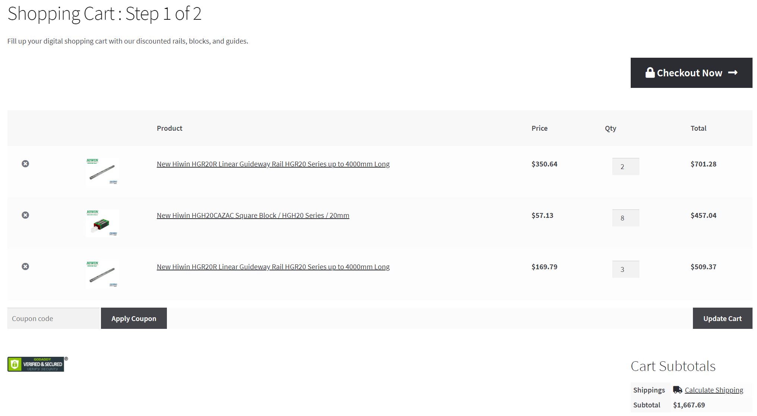The height and width of the screenshot is (416, 757).
Task: Click the quantity field showing 8
Action: [x=626, y=218]
